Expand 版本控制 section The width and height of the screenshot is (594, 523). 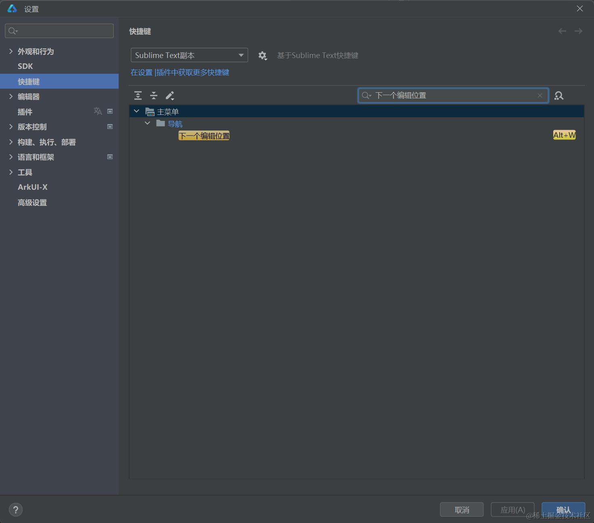coord(11,127)
